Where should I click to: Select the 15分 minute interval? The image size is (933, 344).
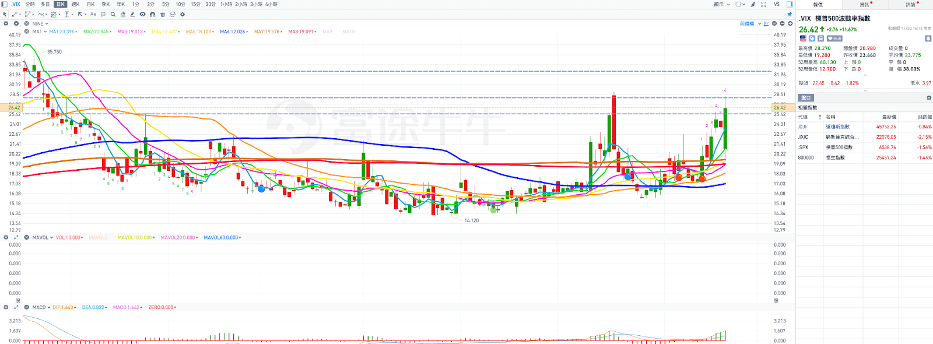click(196, 4)
